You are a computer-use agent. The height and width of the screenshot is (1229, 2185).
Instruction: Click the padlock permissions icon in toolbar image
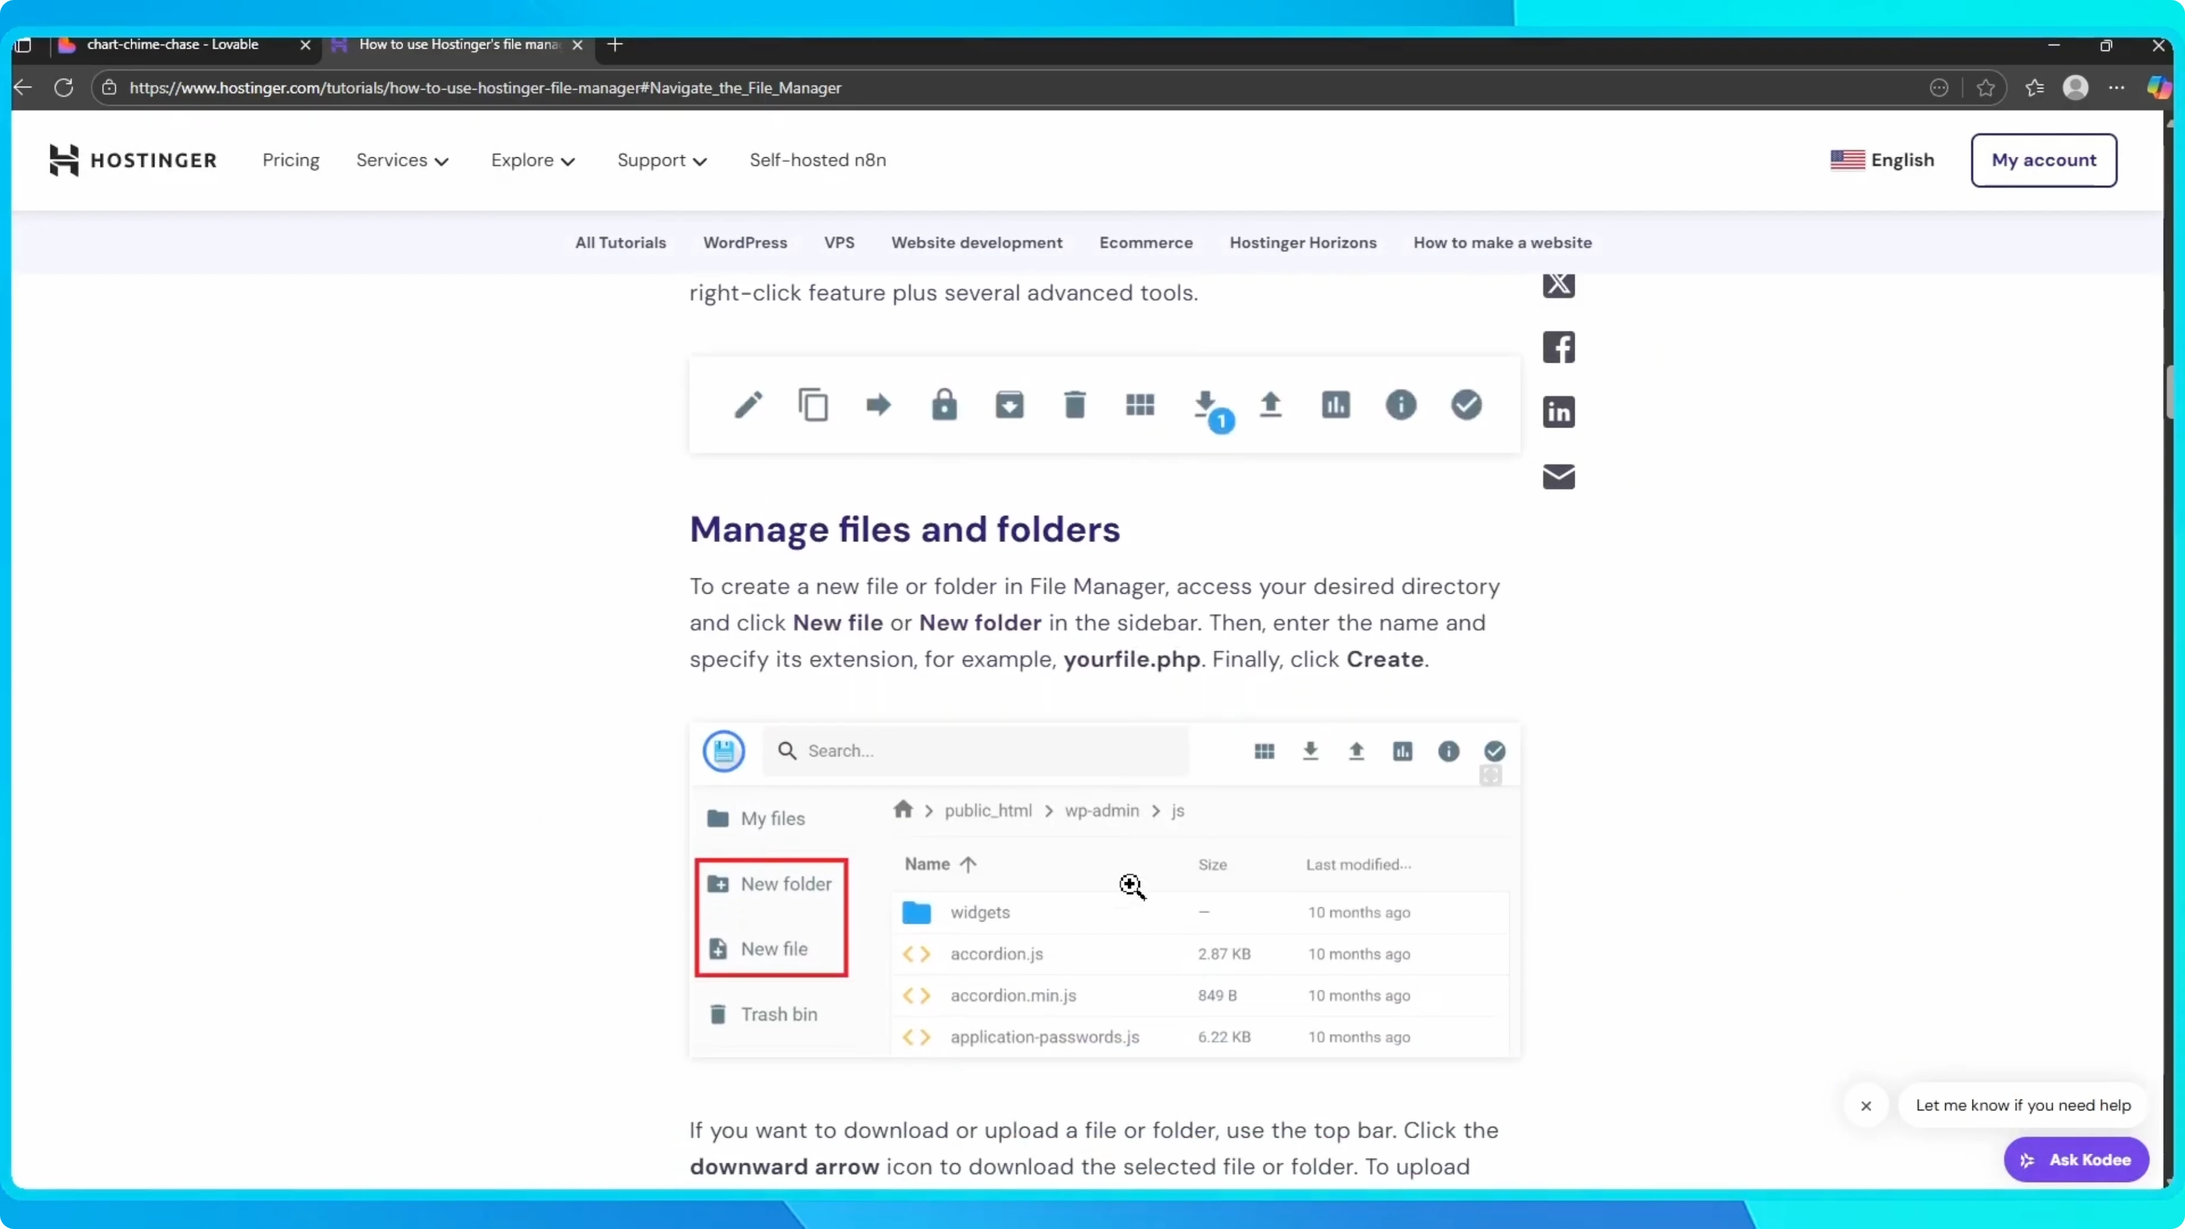(944, 404)
